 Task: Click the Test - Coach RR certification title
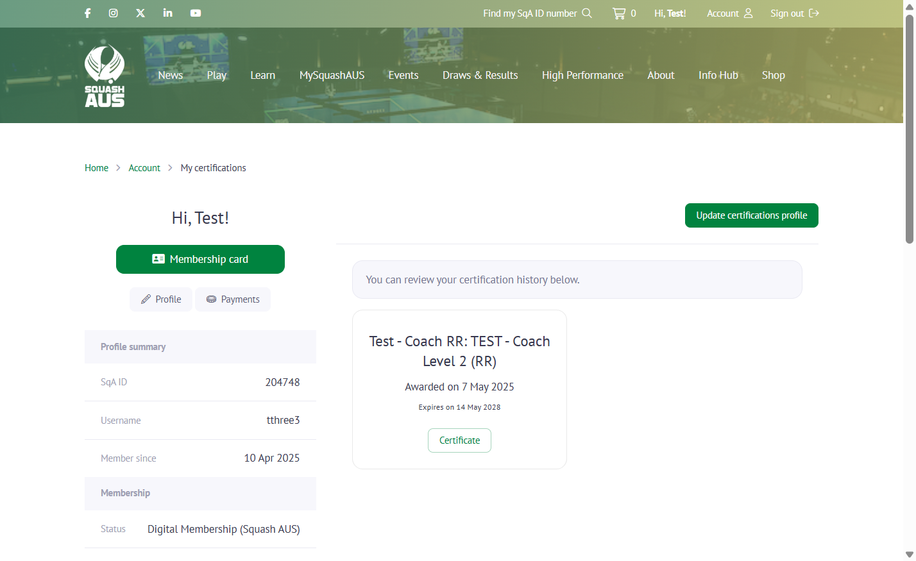(459, 351)
